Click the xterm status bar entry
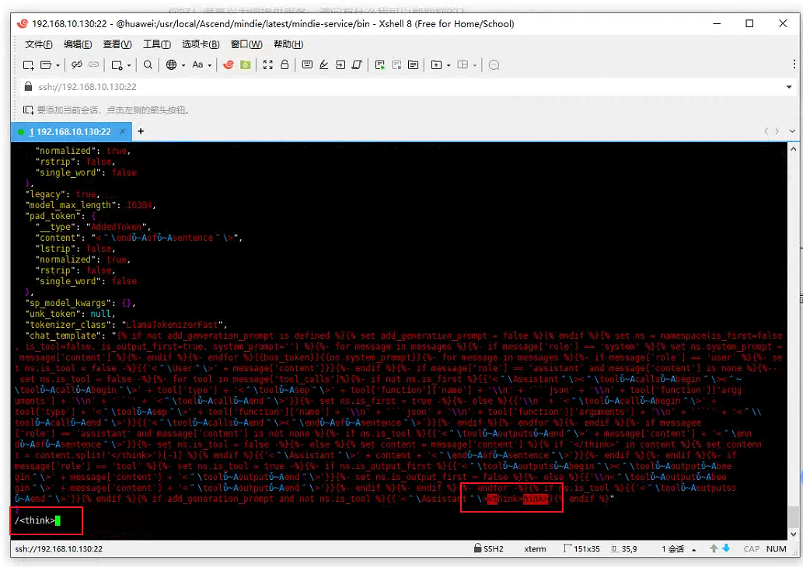The image size is (803, 567). (535, 549)
